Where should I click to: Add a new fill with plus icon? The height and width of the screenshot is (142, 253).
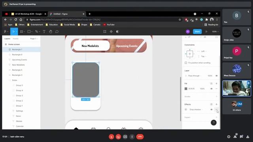tap(216, 83)
